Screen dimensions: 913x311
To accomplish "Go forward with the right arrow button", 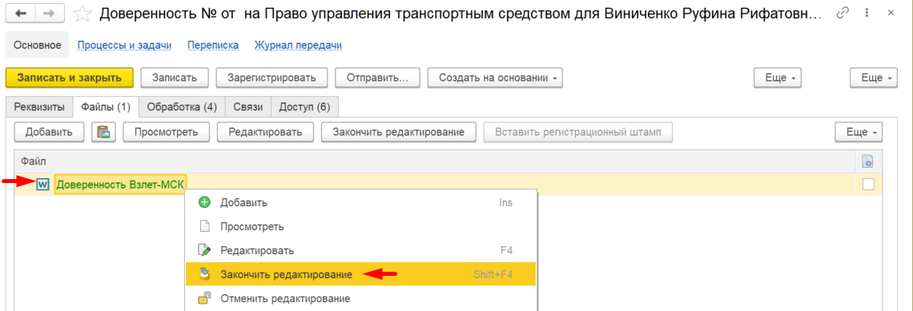I will point(50,14).
